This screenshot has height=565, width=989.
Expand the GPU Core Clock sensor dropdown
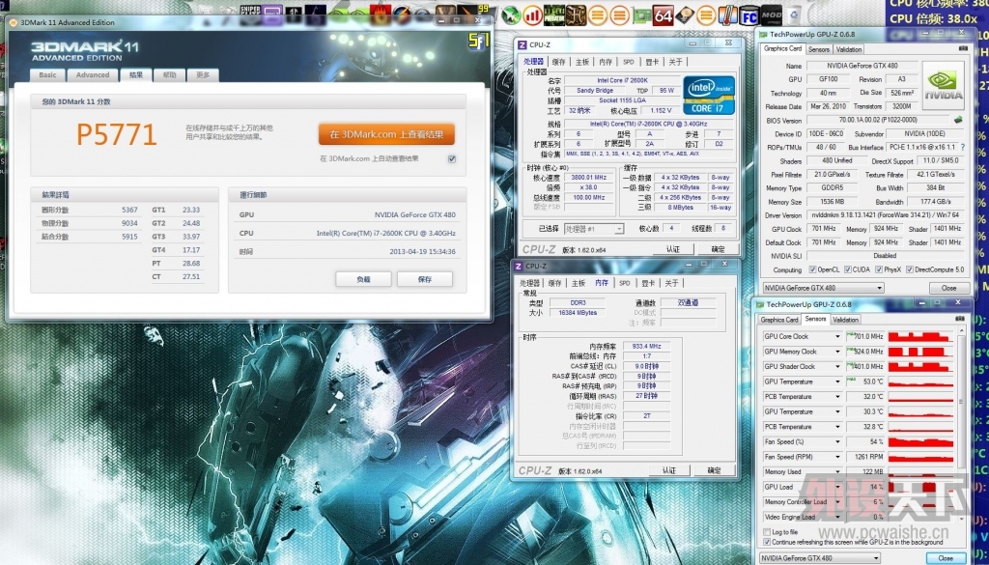click(x=837, y=337)
